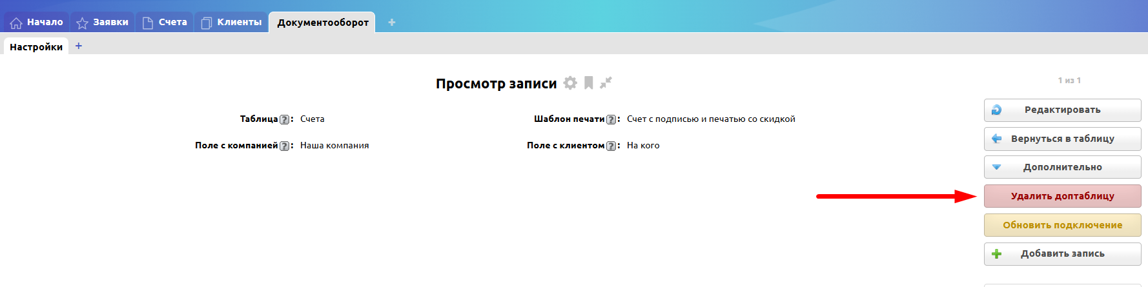Expand the Дополнительно dropdown menu

(x=1062, y=167)
